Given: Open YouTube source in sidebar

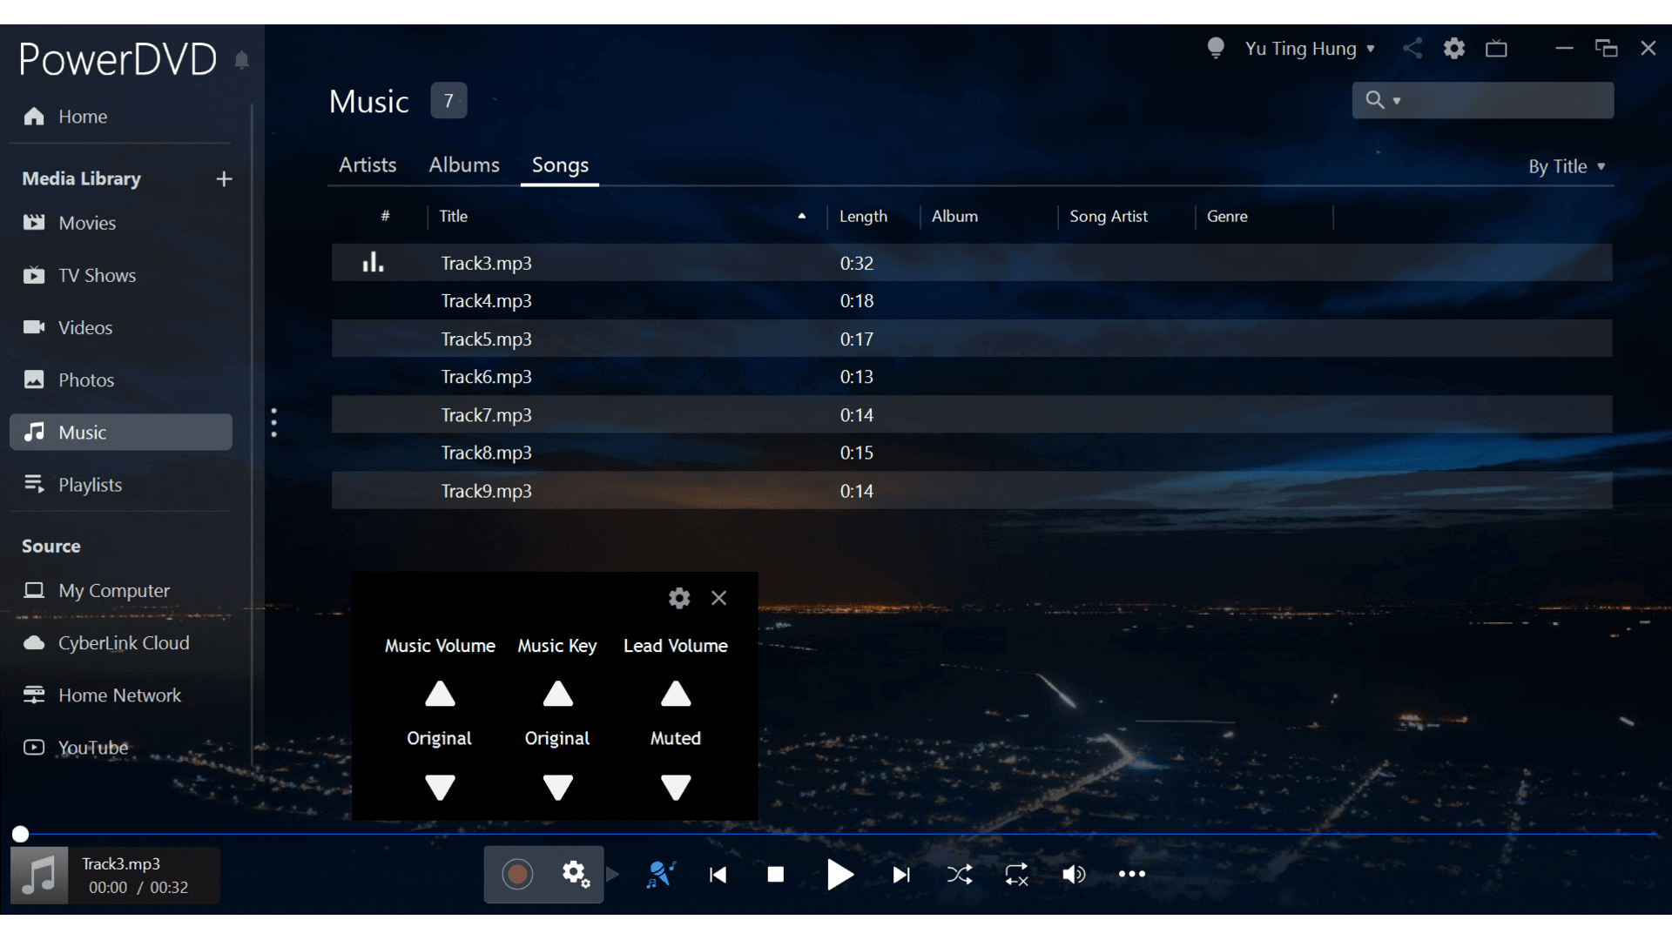Looking at the screenshot, I should 92,748.
